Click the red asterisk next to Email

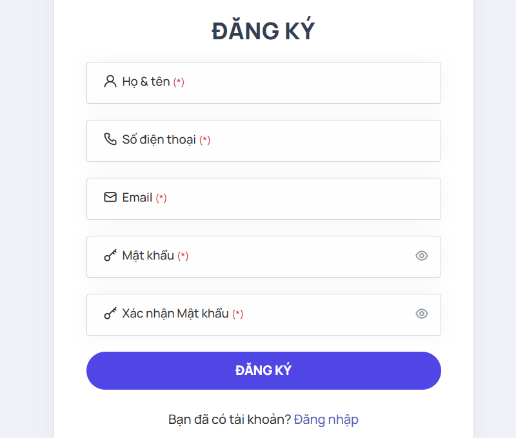(161, 198)
